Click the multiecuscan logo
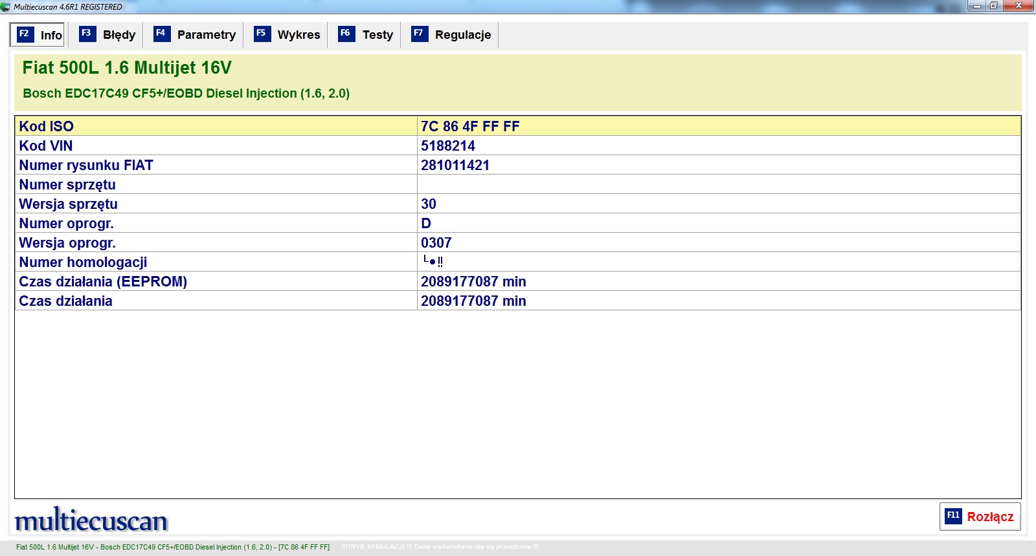The width and height of the screenshot is (1036, 556). click(91, 519)
